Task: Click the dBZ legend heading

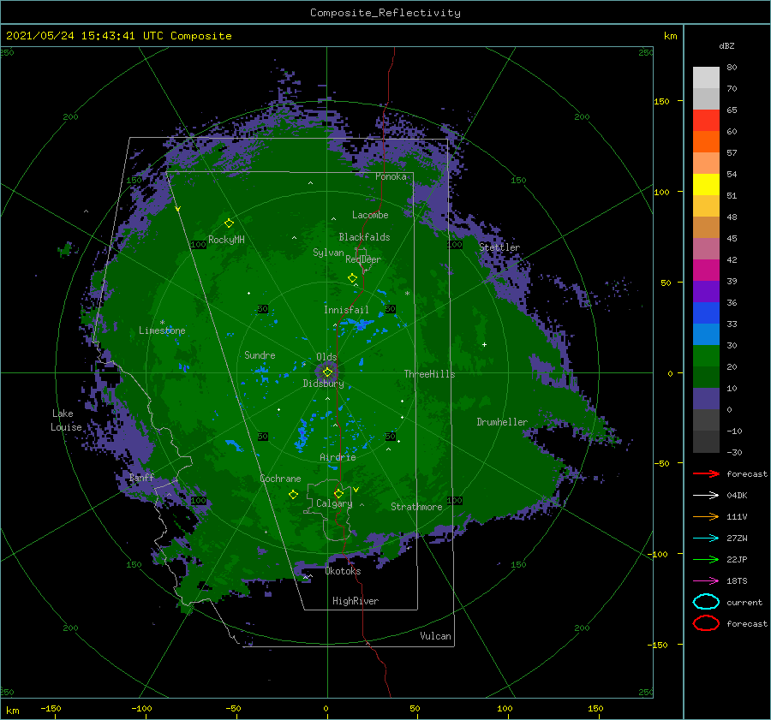Action: pos(726,45)
